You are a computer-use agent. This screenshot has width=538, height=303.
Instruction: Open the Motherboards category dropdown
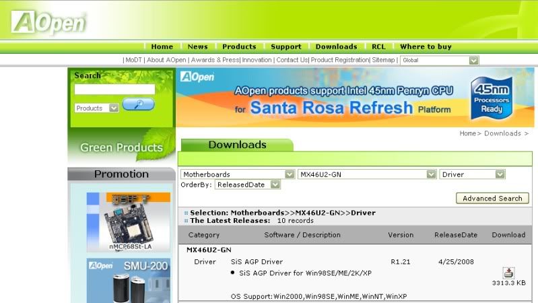point(238,174)
